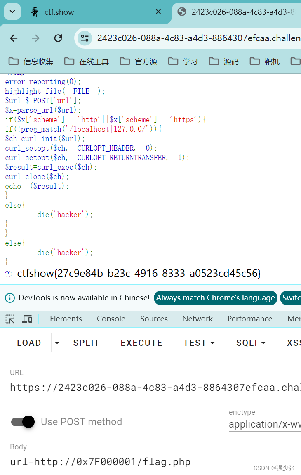This screenshot has height=475, width=301.
Task: Go back to previous page
Action: (14, 38)
